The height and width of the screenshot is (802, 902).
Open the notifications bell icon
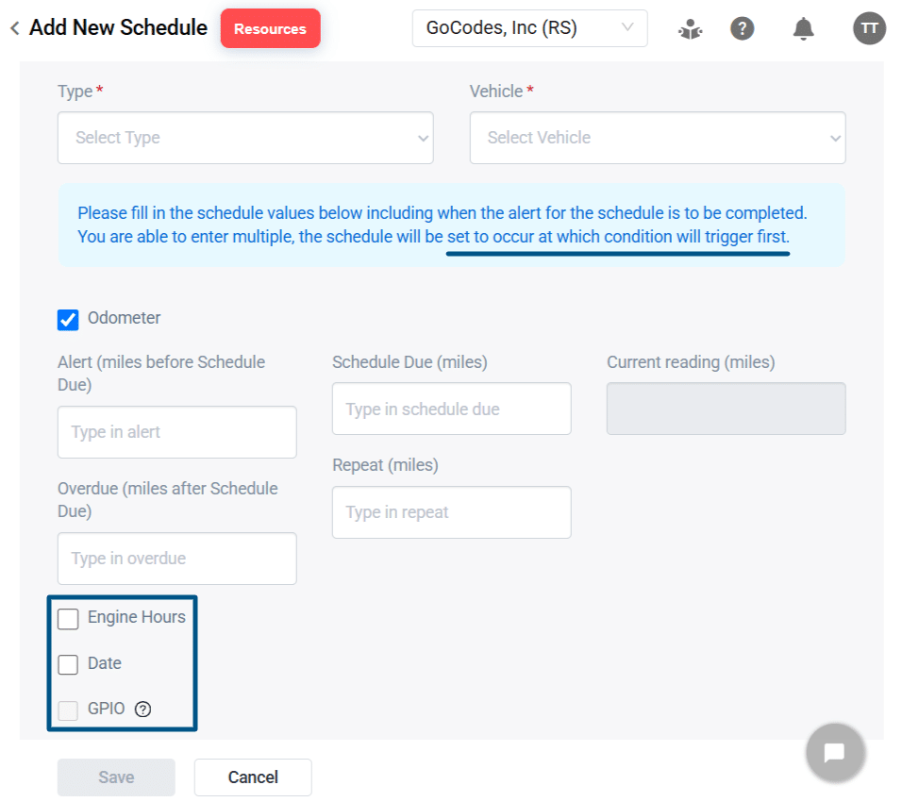(x=803, y=27)
